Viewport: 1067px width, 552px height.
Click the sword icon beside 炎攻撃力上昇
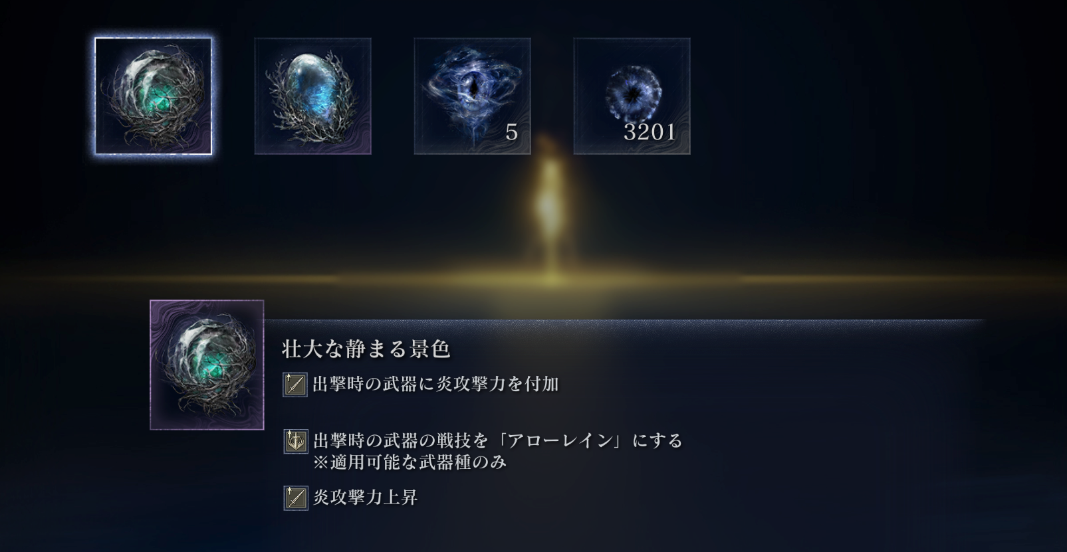(x=295, y=498)
